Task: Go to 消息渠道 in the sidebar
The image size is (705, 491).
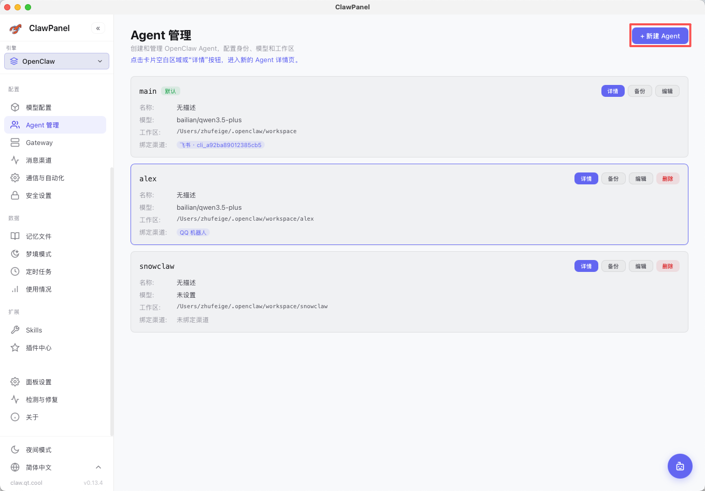Action: 39,160
